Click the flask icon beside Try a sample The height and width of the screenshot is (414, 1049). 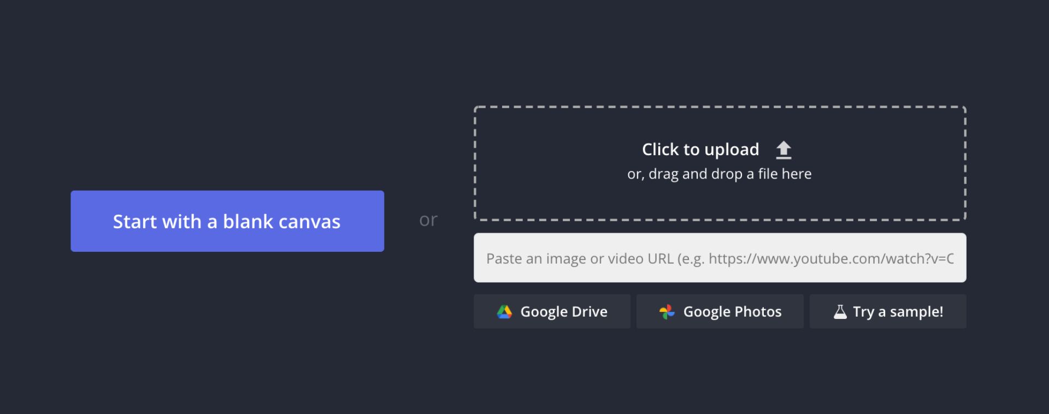(x=840, y=312)
